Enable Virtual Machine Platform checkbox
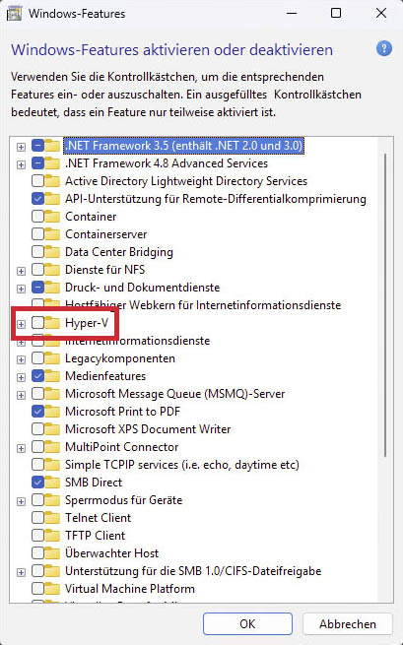 tap(37, 589)
